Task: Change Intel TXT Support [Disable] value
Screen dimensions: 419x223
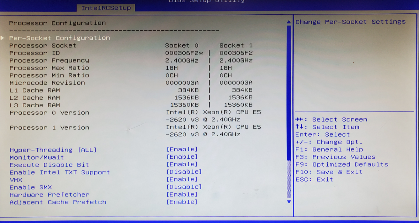Action: 184,172
